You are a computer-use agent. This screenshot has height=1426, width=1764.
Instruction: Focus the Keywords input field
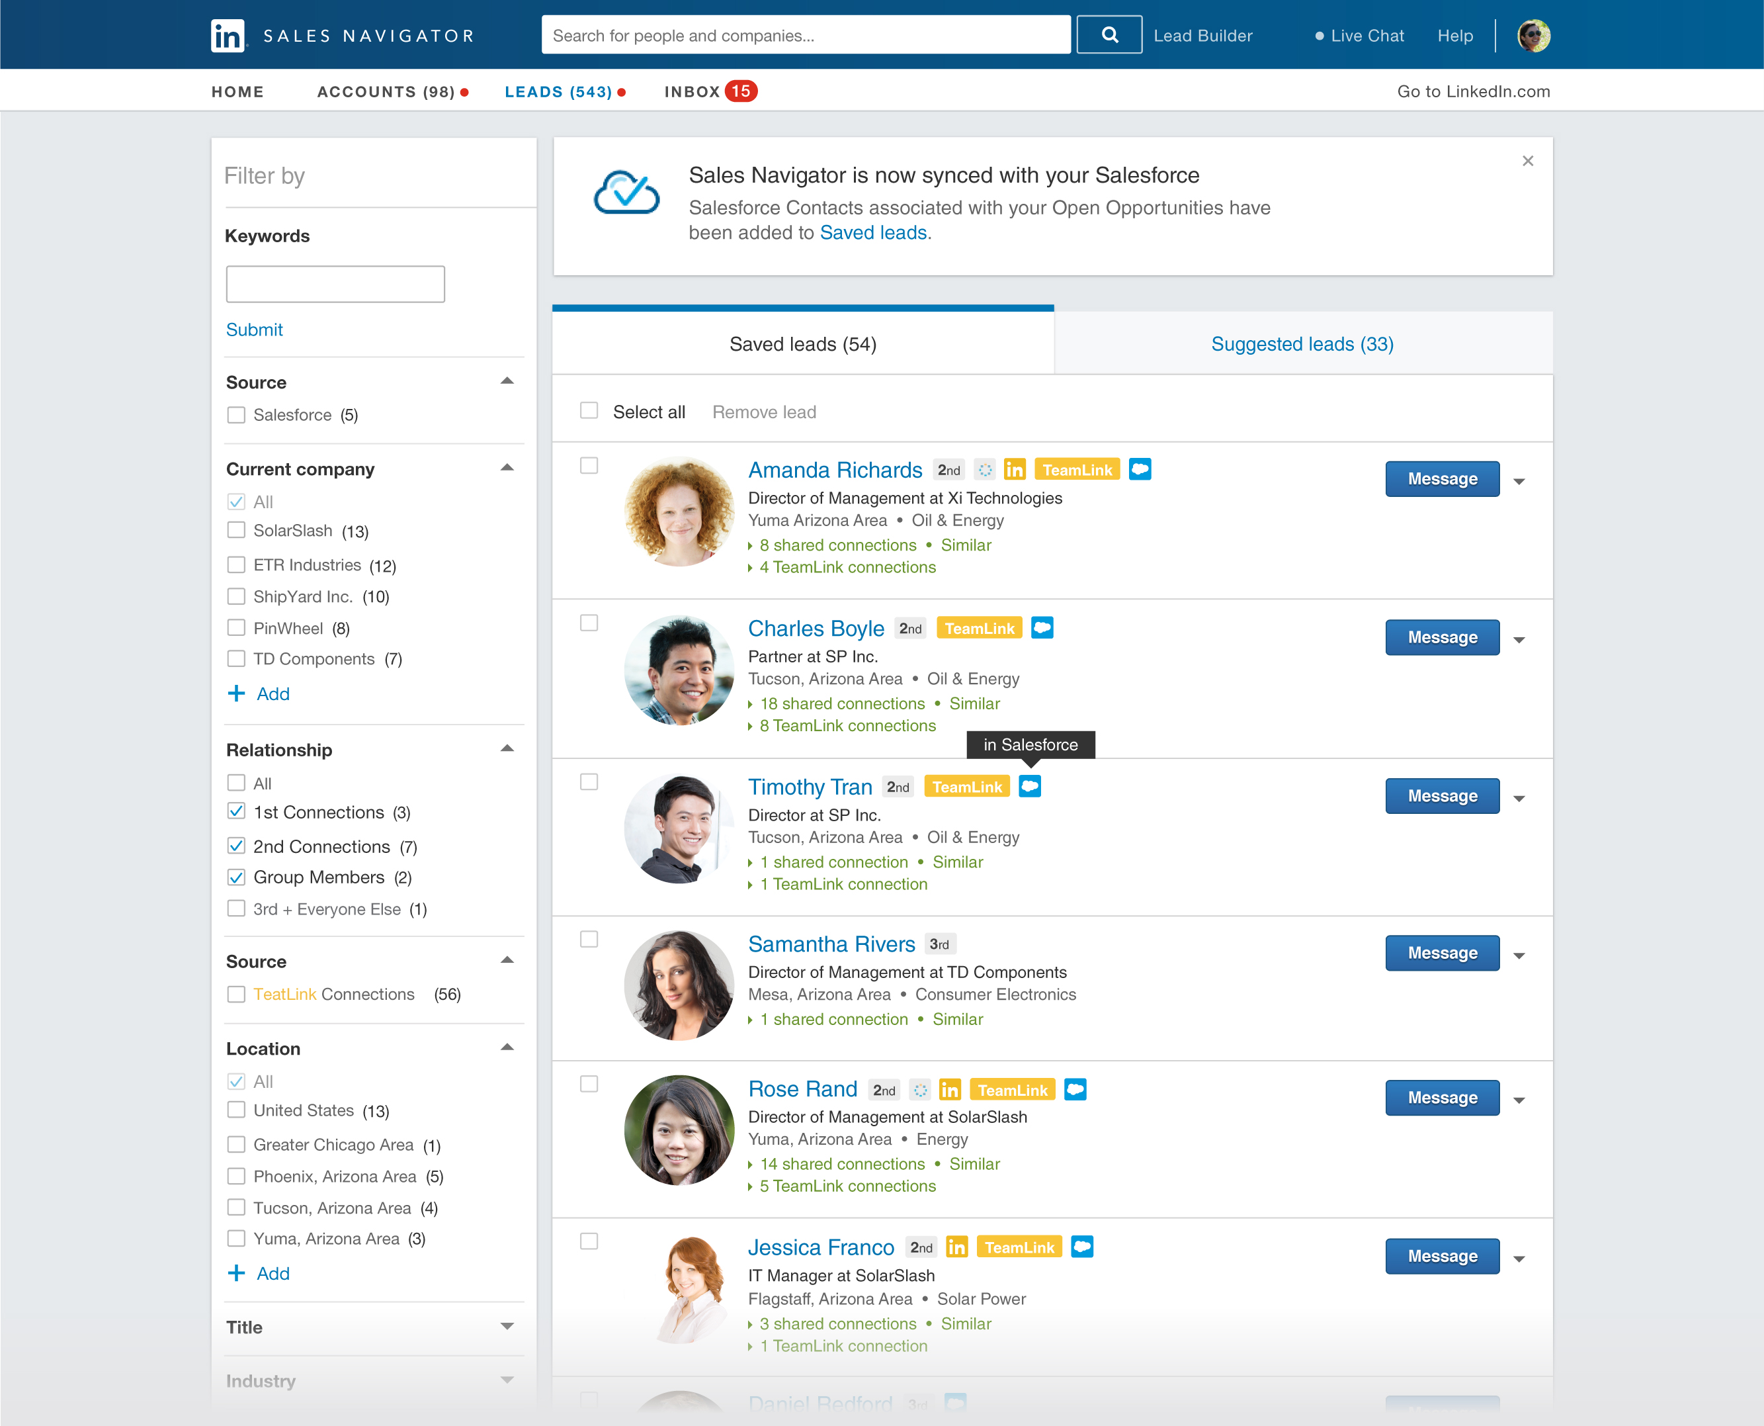pos(335,285)
